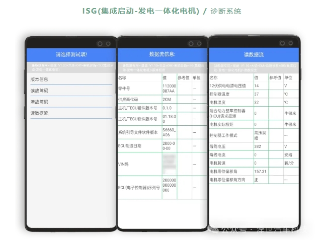Choose the 清故障码 menu entry
Viewport: 319px width, 240px height.
pos(71,102)
